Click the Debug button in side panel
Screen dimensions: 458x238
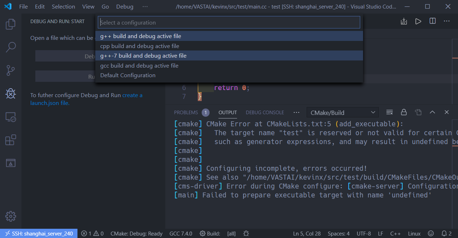65,56
